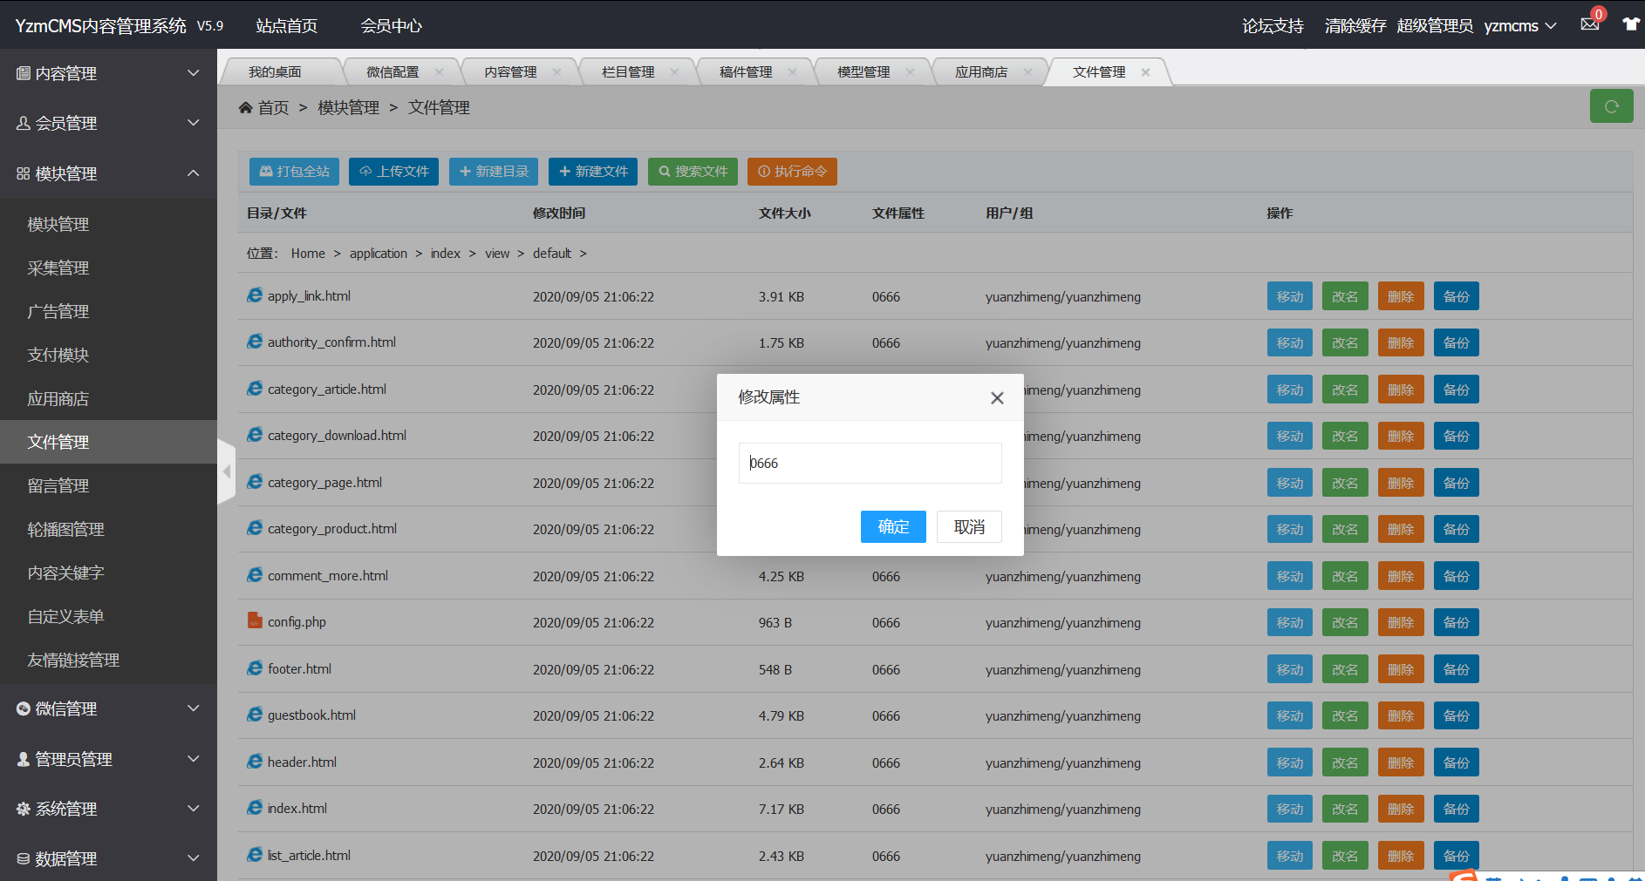The image size is (1645, 881).
Task: Click the file attribute input field
Action: (x=870, y=463)
